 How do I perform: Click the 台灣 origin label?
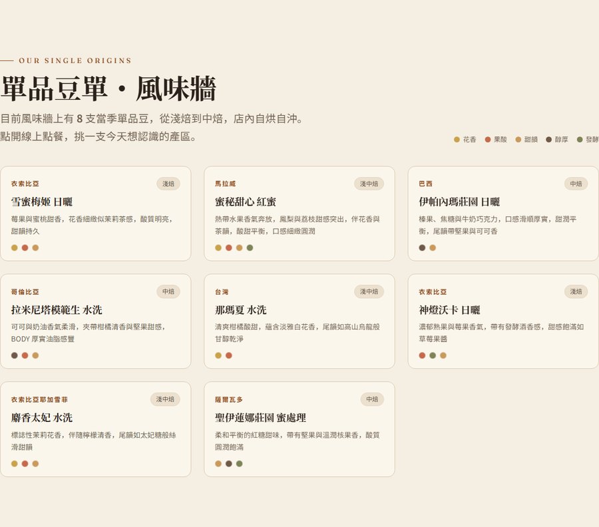[222, 291]
